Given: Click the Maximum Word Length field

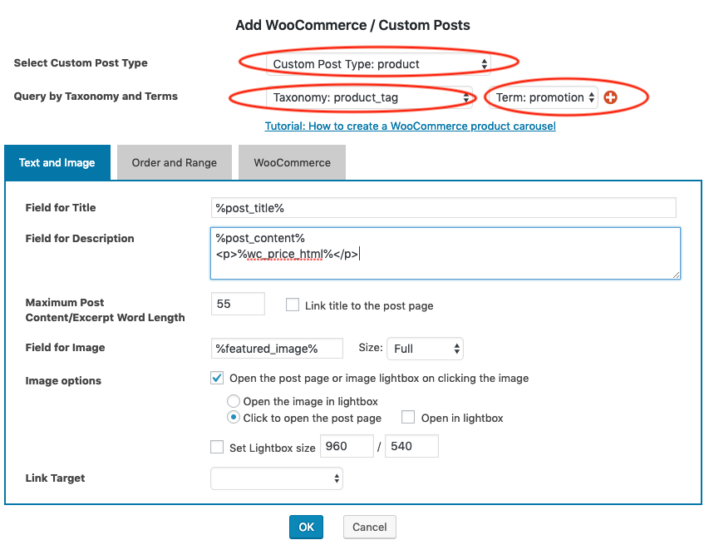Looking at the screenshot, I should 238,304.
